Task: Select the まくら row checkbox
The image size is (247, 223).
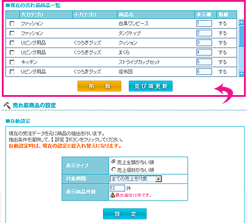Action: pyautogui.click(x=12, y=52)
